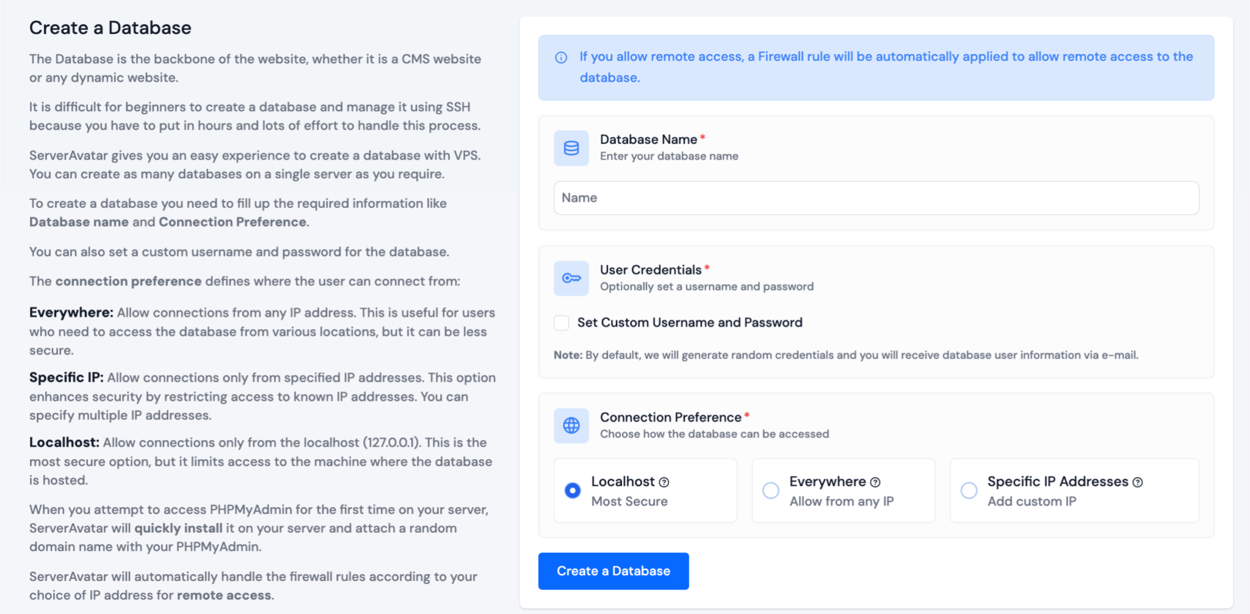
Task: Click the Most Secure label under Localhost
Action: [629, 501]
